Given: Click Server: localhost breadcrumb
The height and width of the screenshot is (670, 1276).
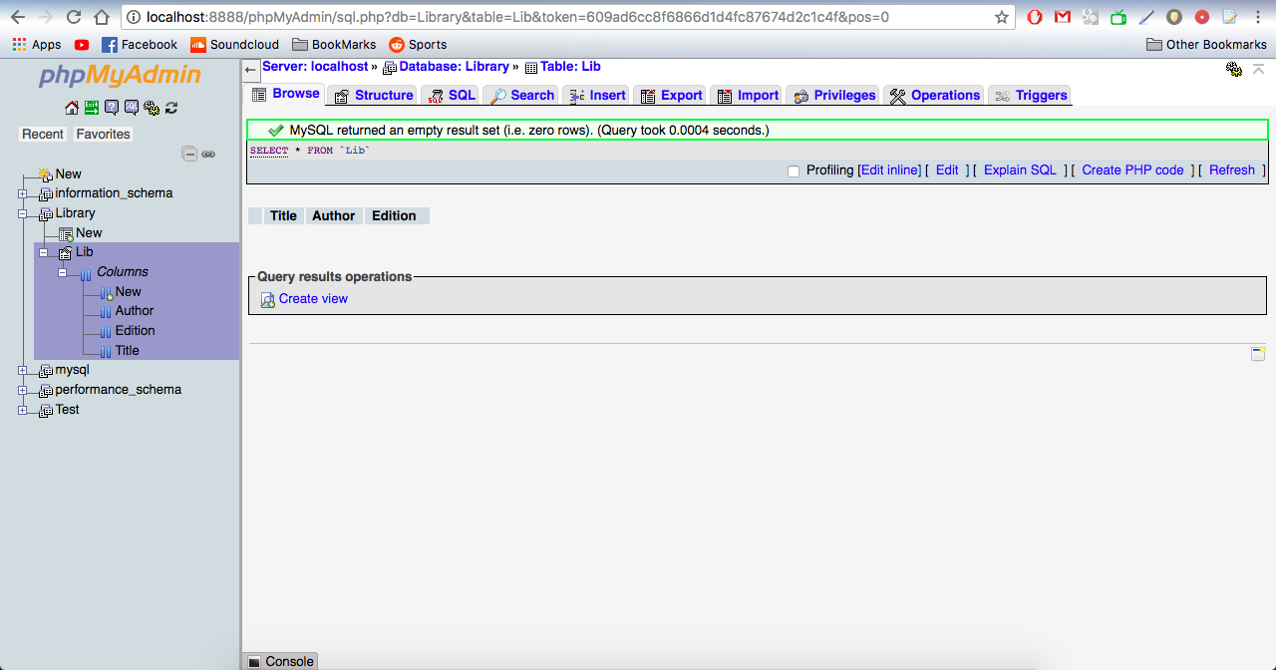Looking at the screenshot, I should (x=315, y=67).
